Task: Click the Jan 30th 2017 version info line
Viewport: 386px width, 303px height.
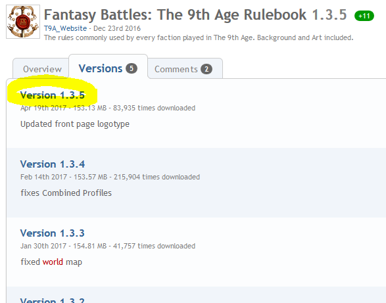Action: coord(108,246)
